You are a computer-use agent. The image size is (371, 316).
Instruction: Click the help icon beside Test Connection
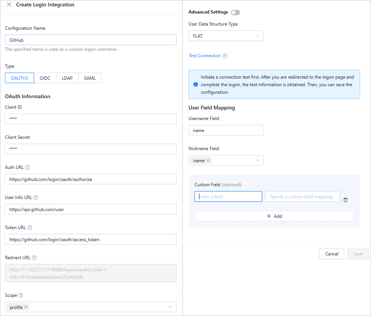(225, 56)
